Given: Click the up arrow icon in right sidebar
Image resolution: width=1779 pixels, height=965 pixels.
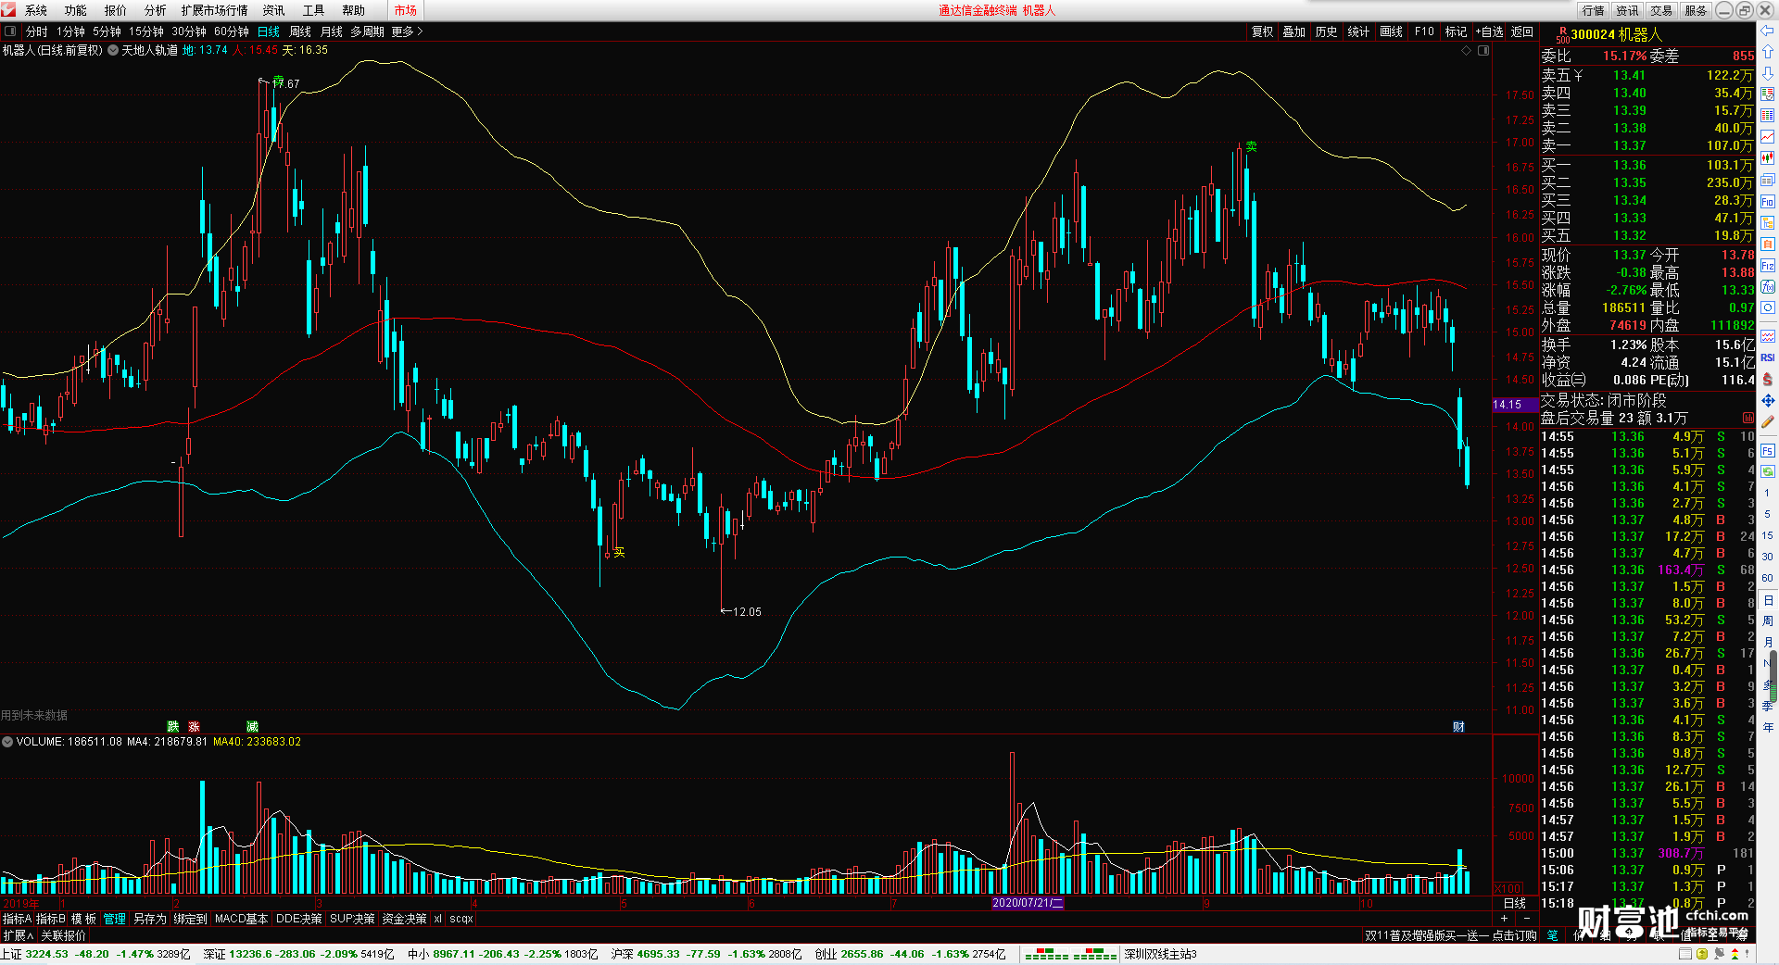Looking at the screenshot, I should pos(1768,51).
